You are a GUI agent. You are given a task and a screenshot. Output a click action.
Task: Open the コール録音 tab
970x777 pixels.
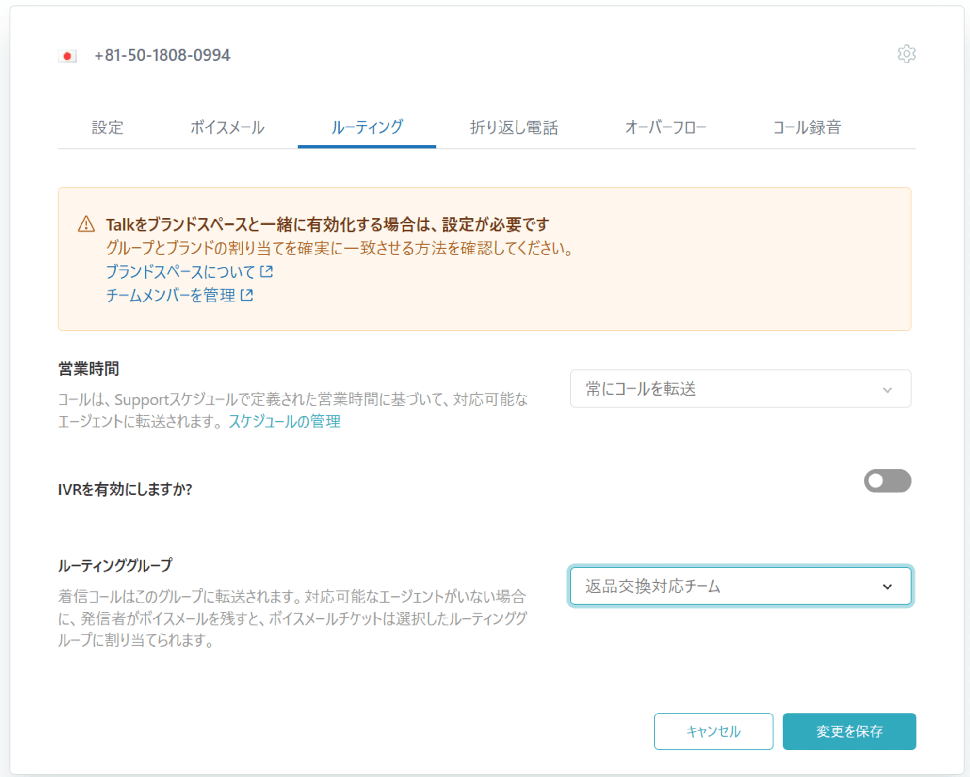click(x=807, y=127)
